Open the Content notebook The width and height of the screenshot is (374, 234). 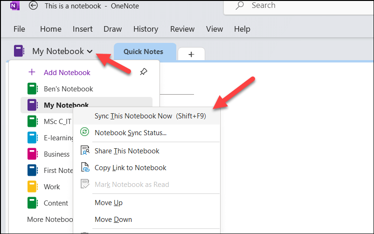pyautogui.click(x=56, y=203)
